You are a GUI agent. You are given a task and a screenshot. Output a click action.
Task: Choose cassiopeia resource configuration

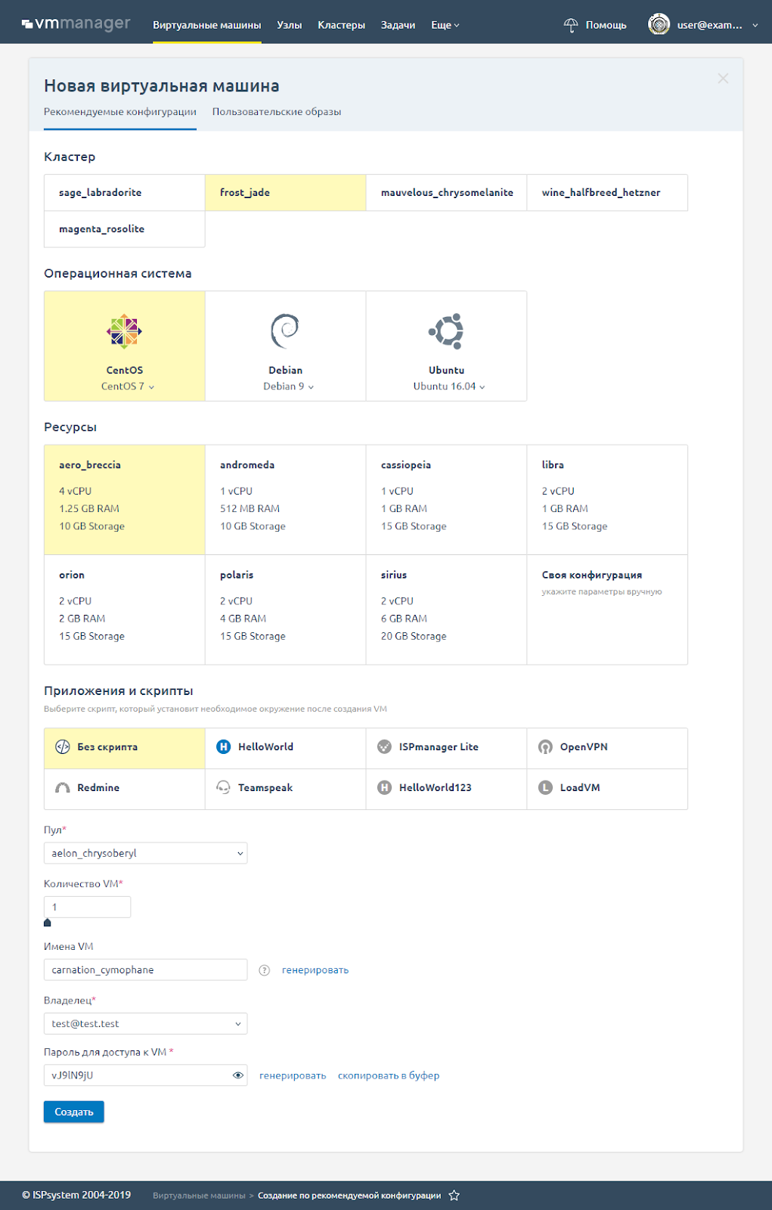[x=447, y=500]
